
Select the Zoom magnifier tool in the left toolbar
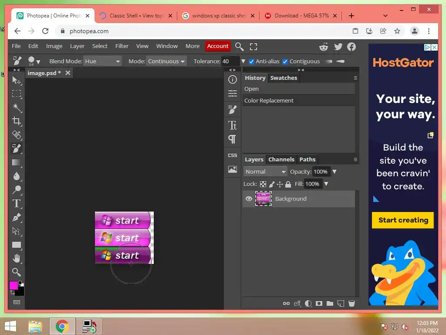(x=17, y=272)
